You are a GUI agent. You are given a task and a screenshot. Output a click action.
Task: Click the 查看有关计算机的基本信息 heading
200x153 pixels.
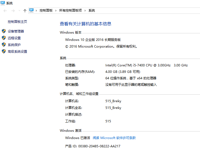coord(86,24)
